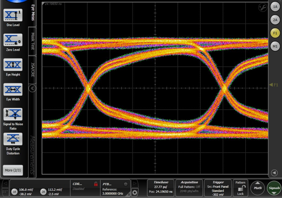Open display settings wrench icon
The height and width of the screenshot is (198, 282).
pyautogui.click(x=263, y=8)
